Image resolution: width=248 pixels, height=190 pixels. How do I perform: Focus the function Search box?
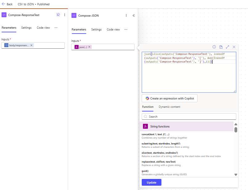189,116
